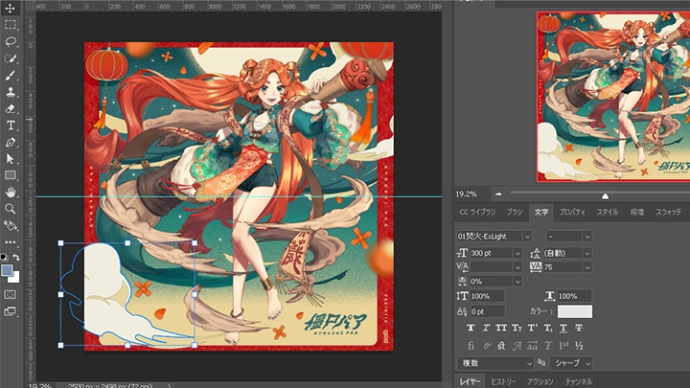Select the Hand tool
The image size is (690, 388).
11,192
